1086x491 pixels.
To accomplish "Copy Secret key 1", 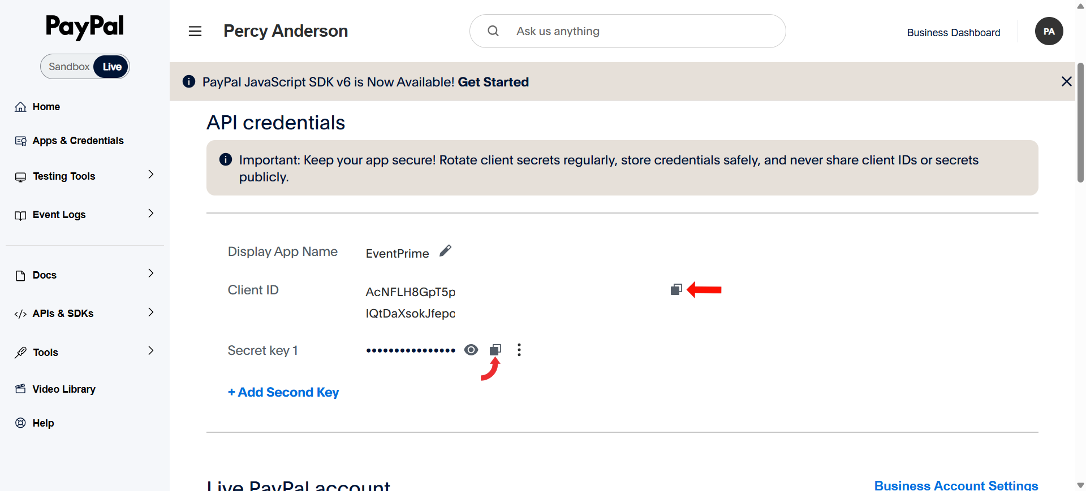I will pos(495,350).
